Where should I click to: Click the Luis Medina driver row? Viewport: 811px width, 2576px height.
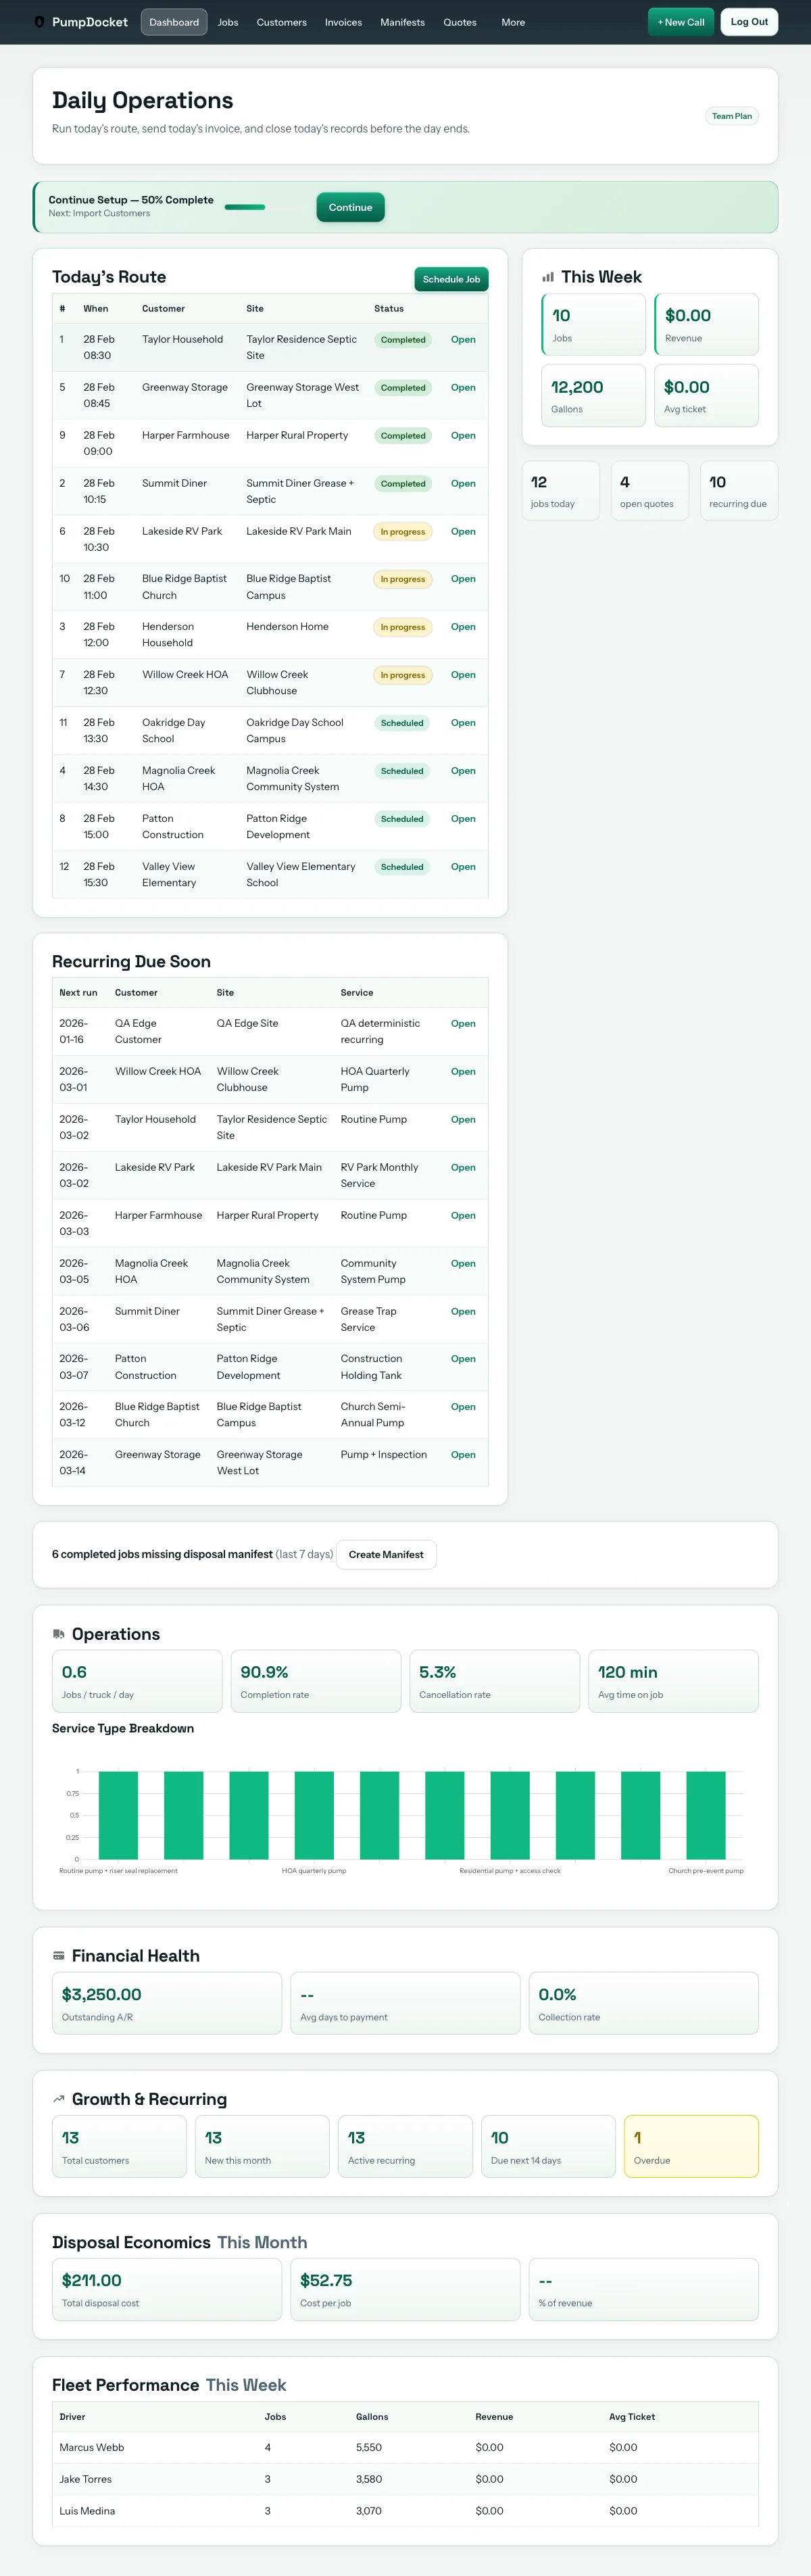(x=405, y=2511)
